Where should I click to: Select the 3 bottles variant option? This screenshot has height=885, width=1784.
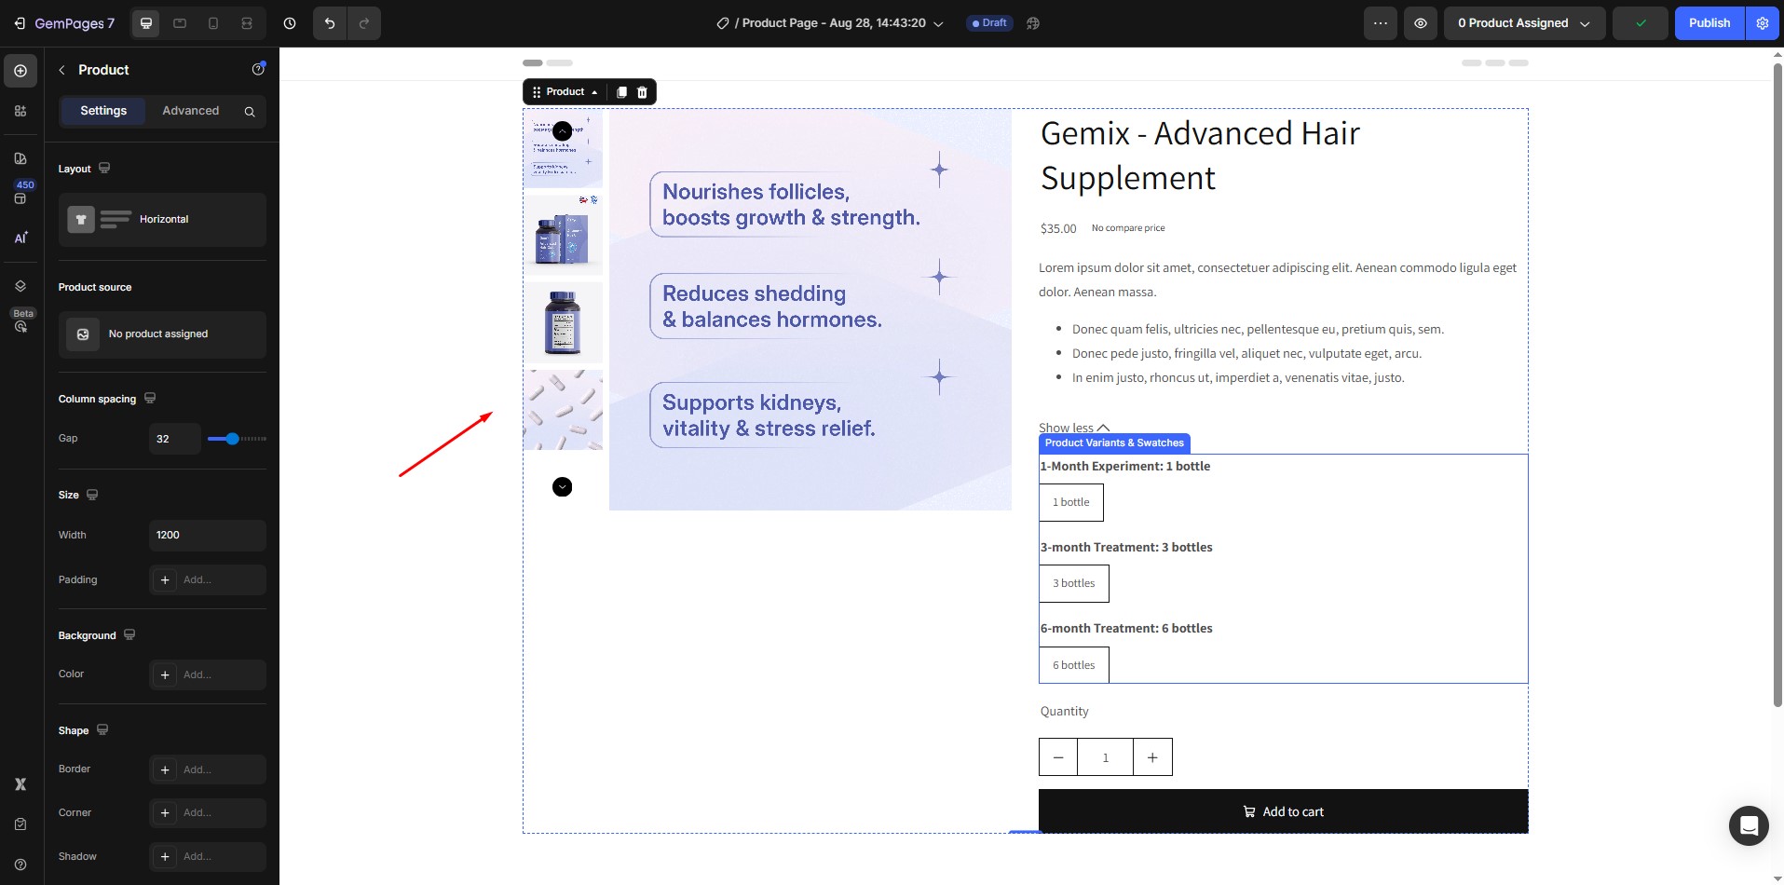(1074, 584)
